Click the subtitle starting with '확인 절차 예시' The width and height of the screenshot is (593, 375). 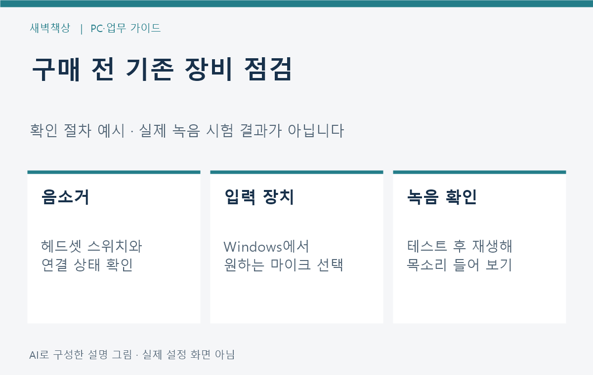click(x=187, y=131)
